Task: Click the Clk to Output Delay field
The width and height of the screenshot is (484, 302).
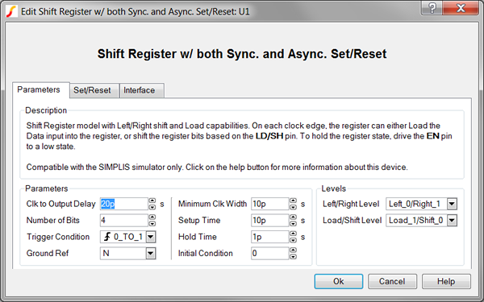Action: pos(124,204)
